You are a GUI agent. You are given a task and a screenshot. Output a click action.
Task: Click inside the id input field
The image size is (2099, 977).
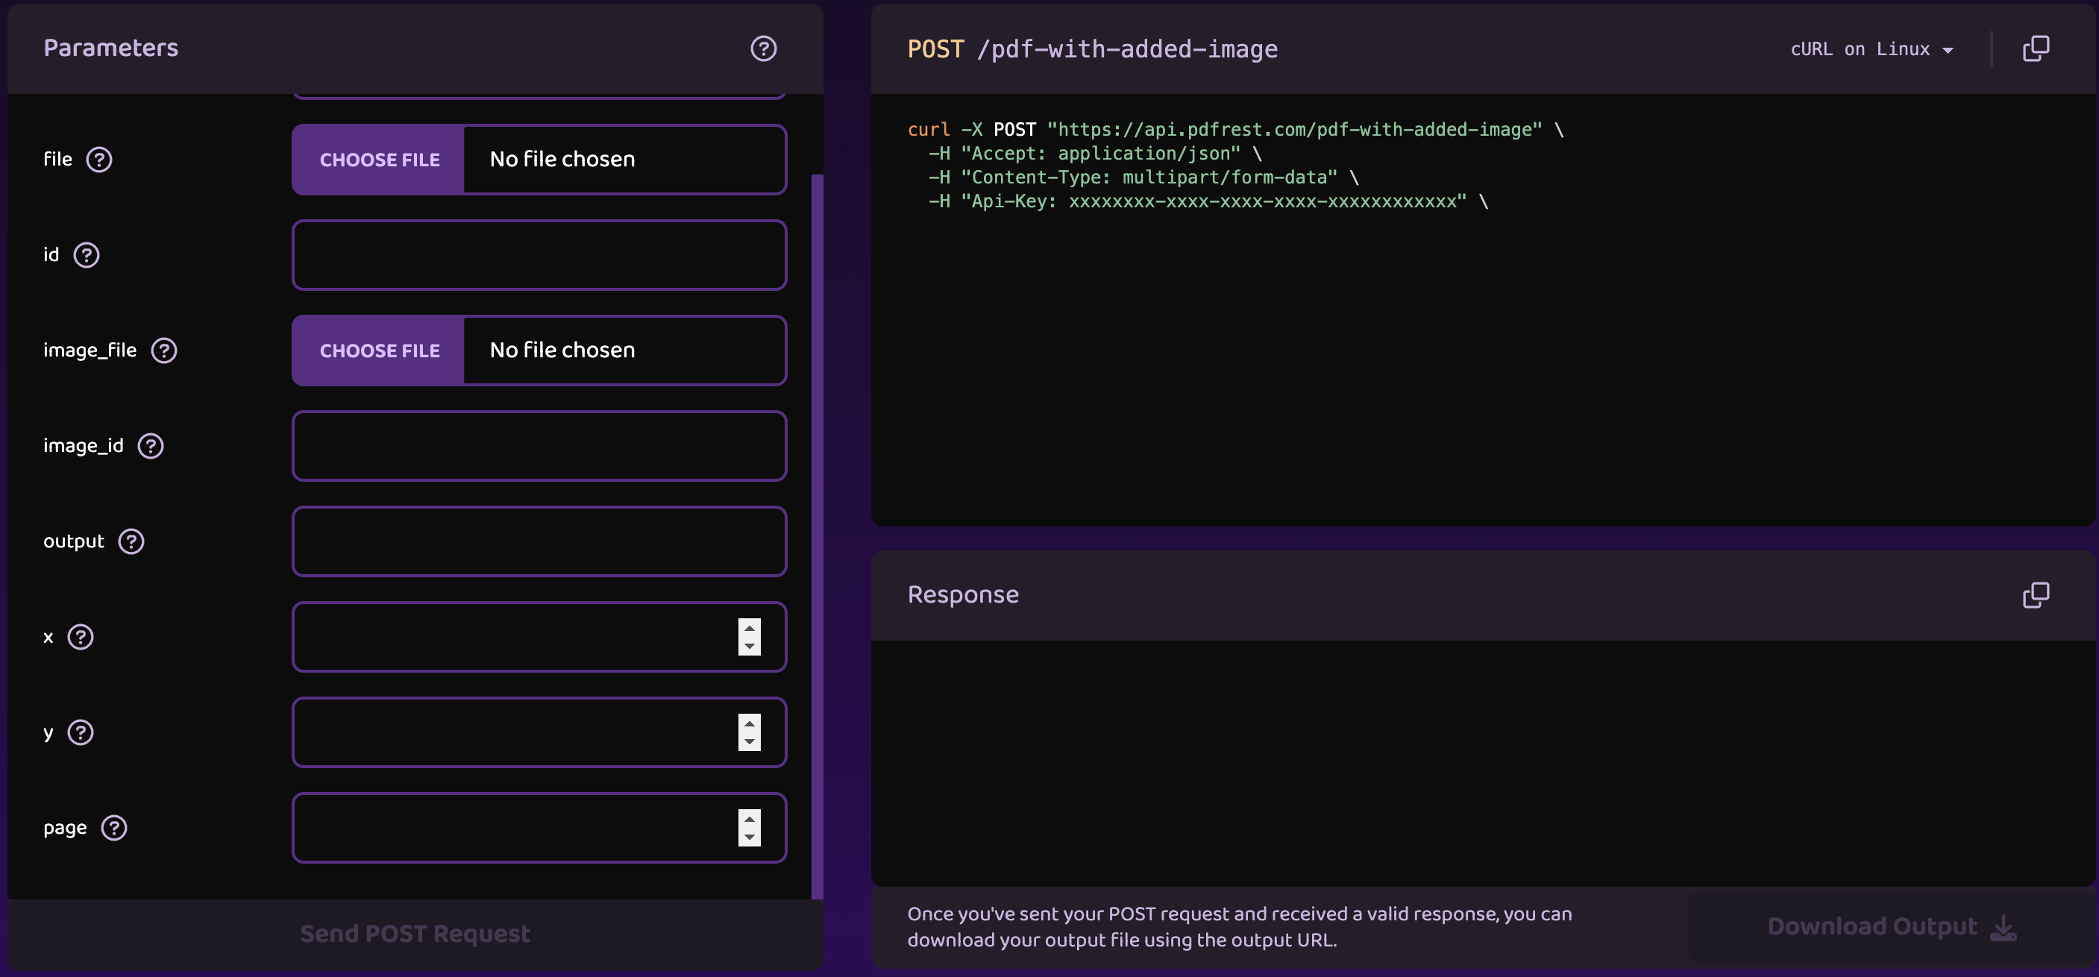pyautogui.click(x=539, y=255)
